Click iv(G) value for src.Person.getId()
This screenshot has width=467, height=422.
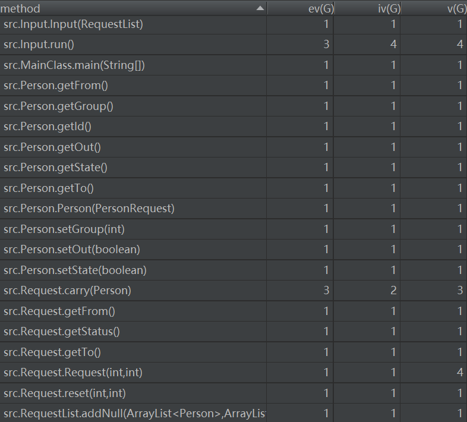pos(393,127)
